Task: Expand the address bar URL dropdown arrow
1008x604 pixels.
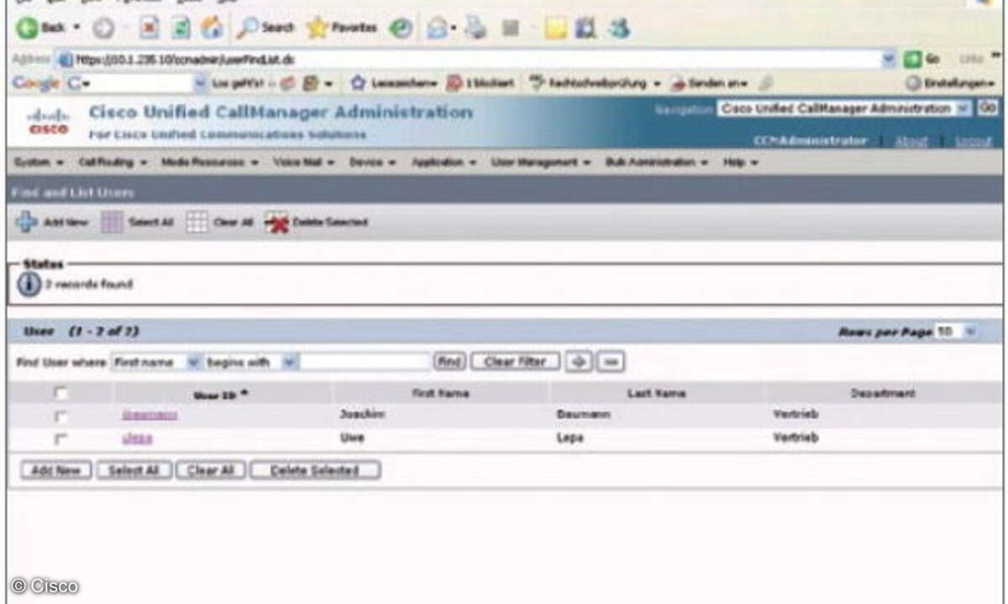Action: pos(890,60)
